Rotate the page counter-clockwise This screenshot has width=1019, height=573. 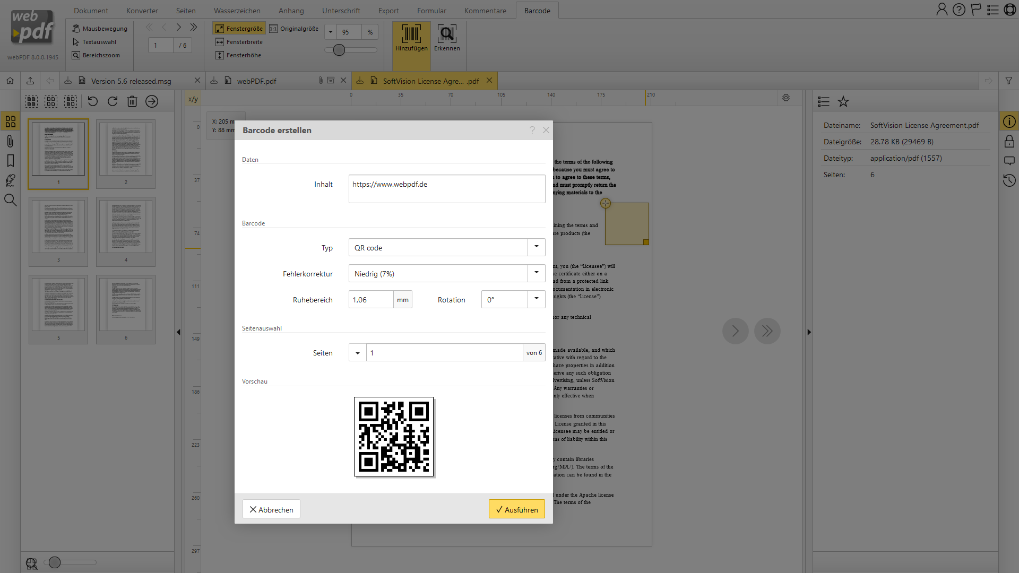click(93, 101)
